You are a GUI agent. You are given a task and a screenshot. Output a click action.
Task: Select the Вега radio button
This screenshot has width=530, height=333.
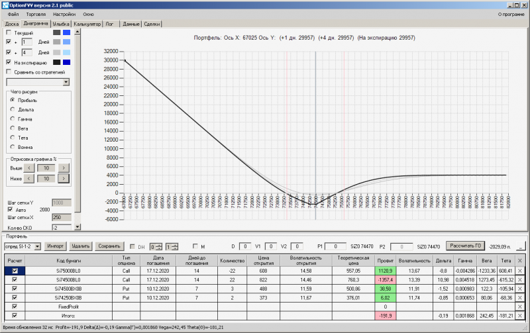click(x=13, y=128)
